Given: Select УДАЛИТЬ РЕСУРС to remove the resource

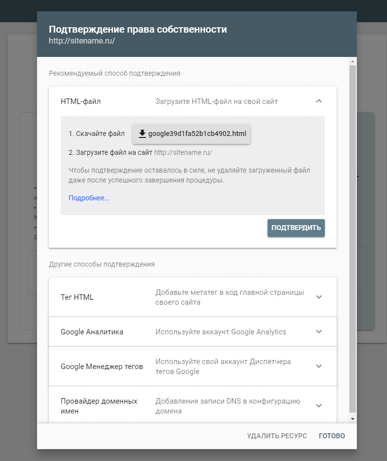Looking at the screenshot, I should [277, 435].
